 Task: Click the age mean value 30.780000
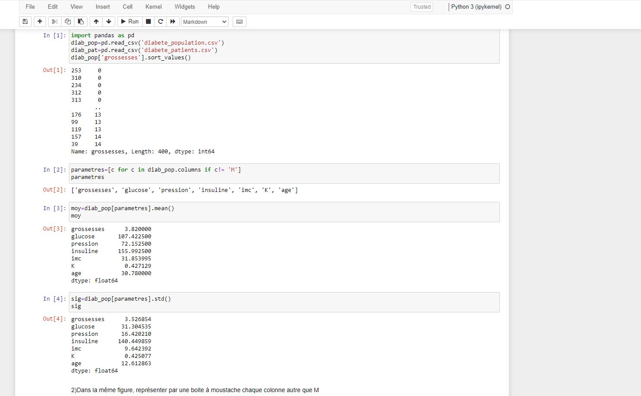click(x=136, y=273)
